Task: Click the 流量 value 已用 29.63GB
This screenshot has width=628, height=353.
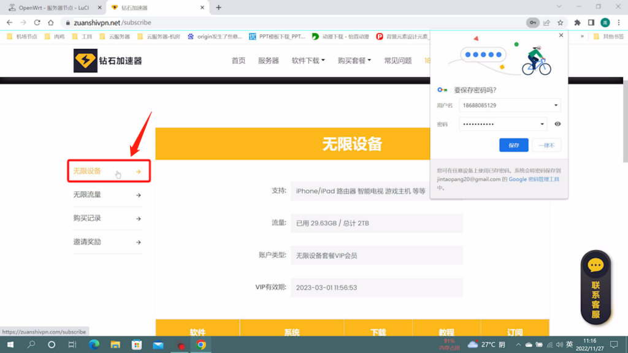Action: 377,223
